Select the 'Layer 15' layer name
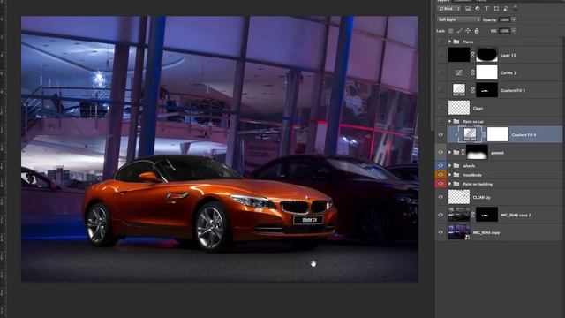The image size is (565, 318). (508, 55)
